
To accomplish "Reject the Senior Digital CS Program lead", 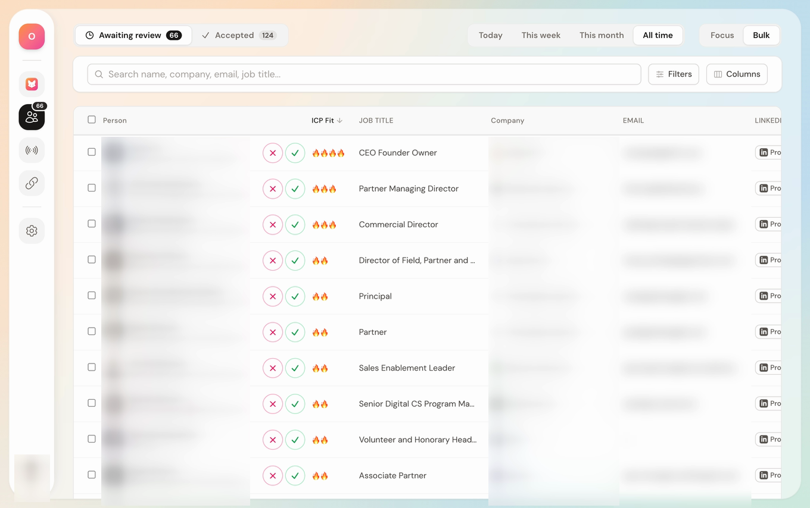I will click(273, 404).
